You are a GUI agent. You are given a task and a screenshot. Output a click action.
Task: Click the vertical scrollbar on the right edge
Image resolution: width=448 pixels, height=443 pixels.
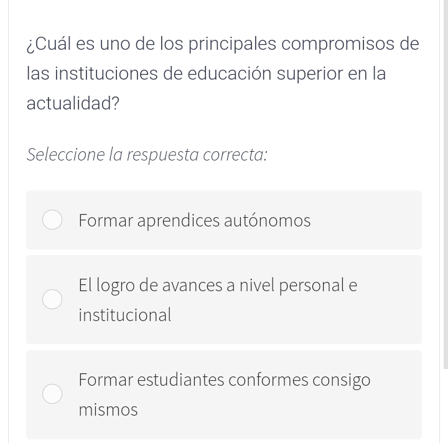(446, 187)
